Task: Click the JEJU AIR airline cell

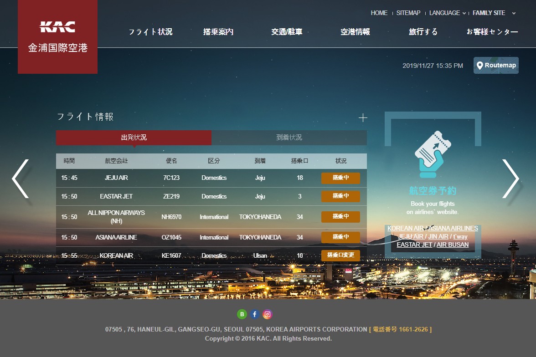Action: tap(116, 178)
